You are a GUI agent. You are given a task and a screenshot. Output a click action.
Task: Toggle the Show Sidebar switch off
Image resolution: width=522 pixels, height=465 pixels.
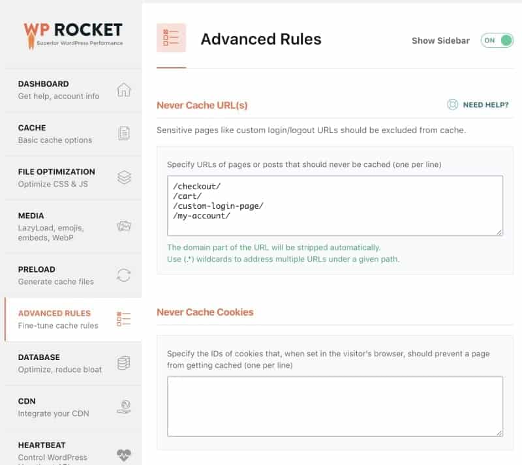click(497, 40)
